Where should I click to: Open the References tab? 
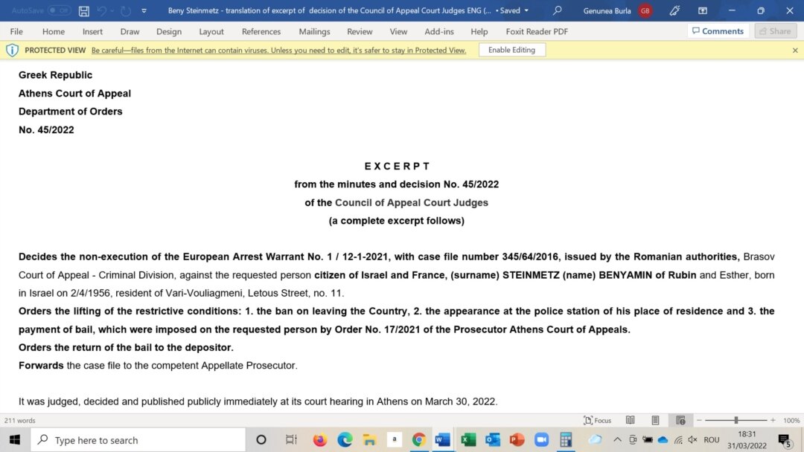pos(261,31)
